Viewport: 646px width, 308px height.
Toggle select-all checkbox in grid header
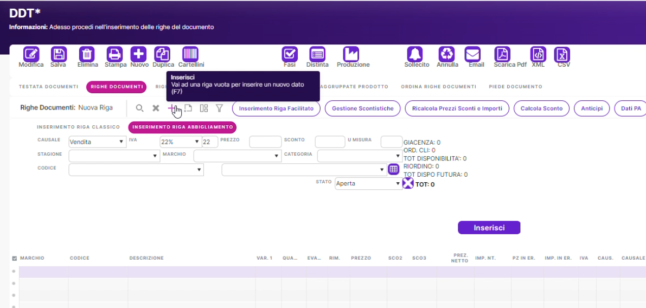[x=14, y=258]
